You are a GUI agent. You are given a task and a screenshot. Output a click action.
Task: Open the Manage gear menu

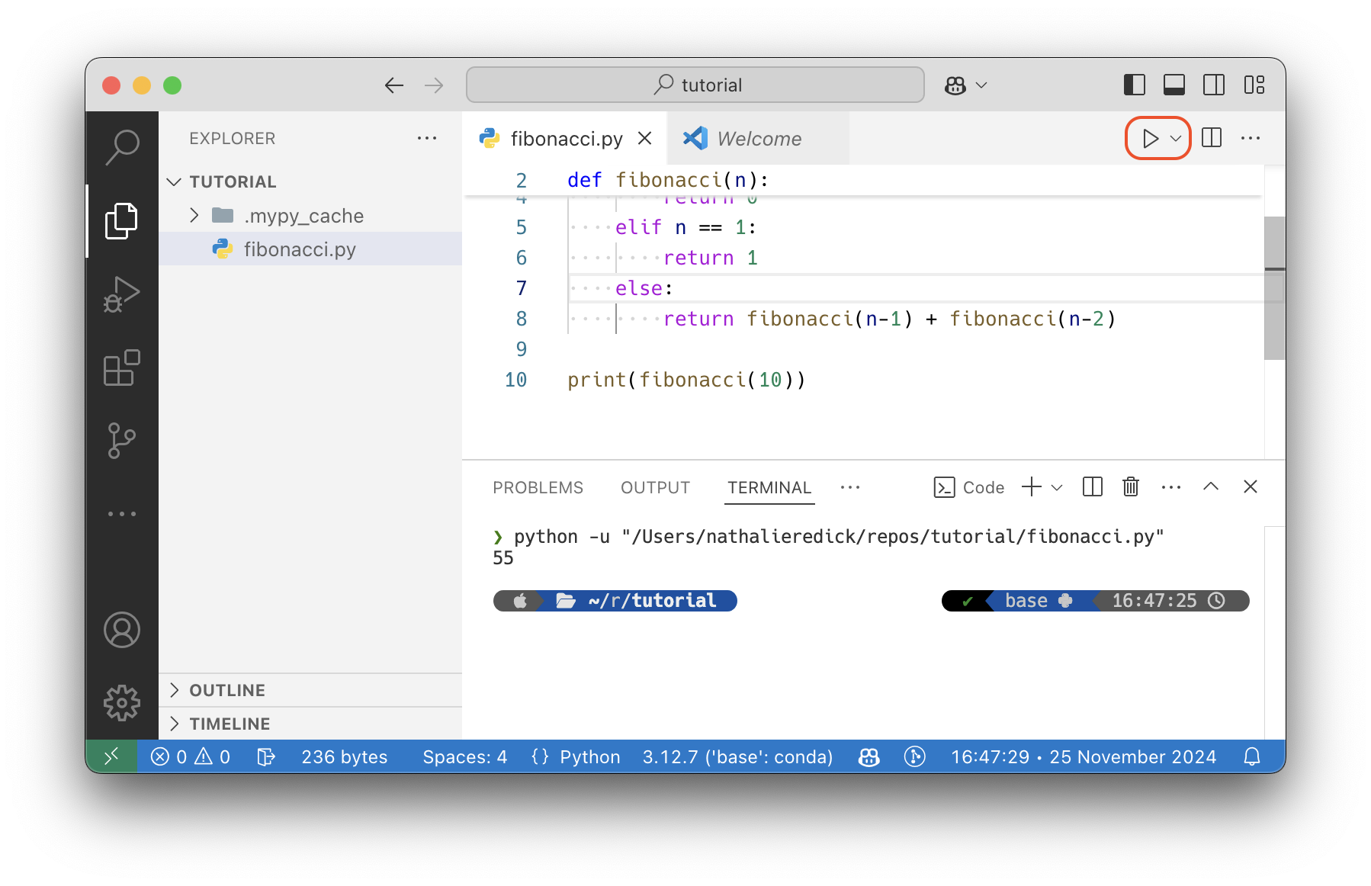(122, 703)
